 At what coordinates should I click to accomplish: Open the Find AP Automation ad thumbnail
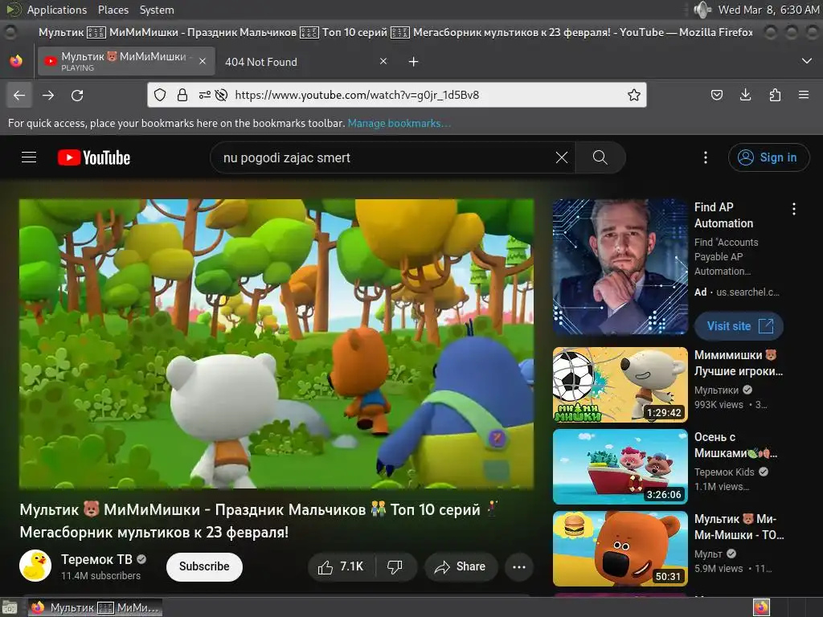pos(620,267)
